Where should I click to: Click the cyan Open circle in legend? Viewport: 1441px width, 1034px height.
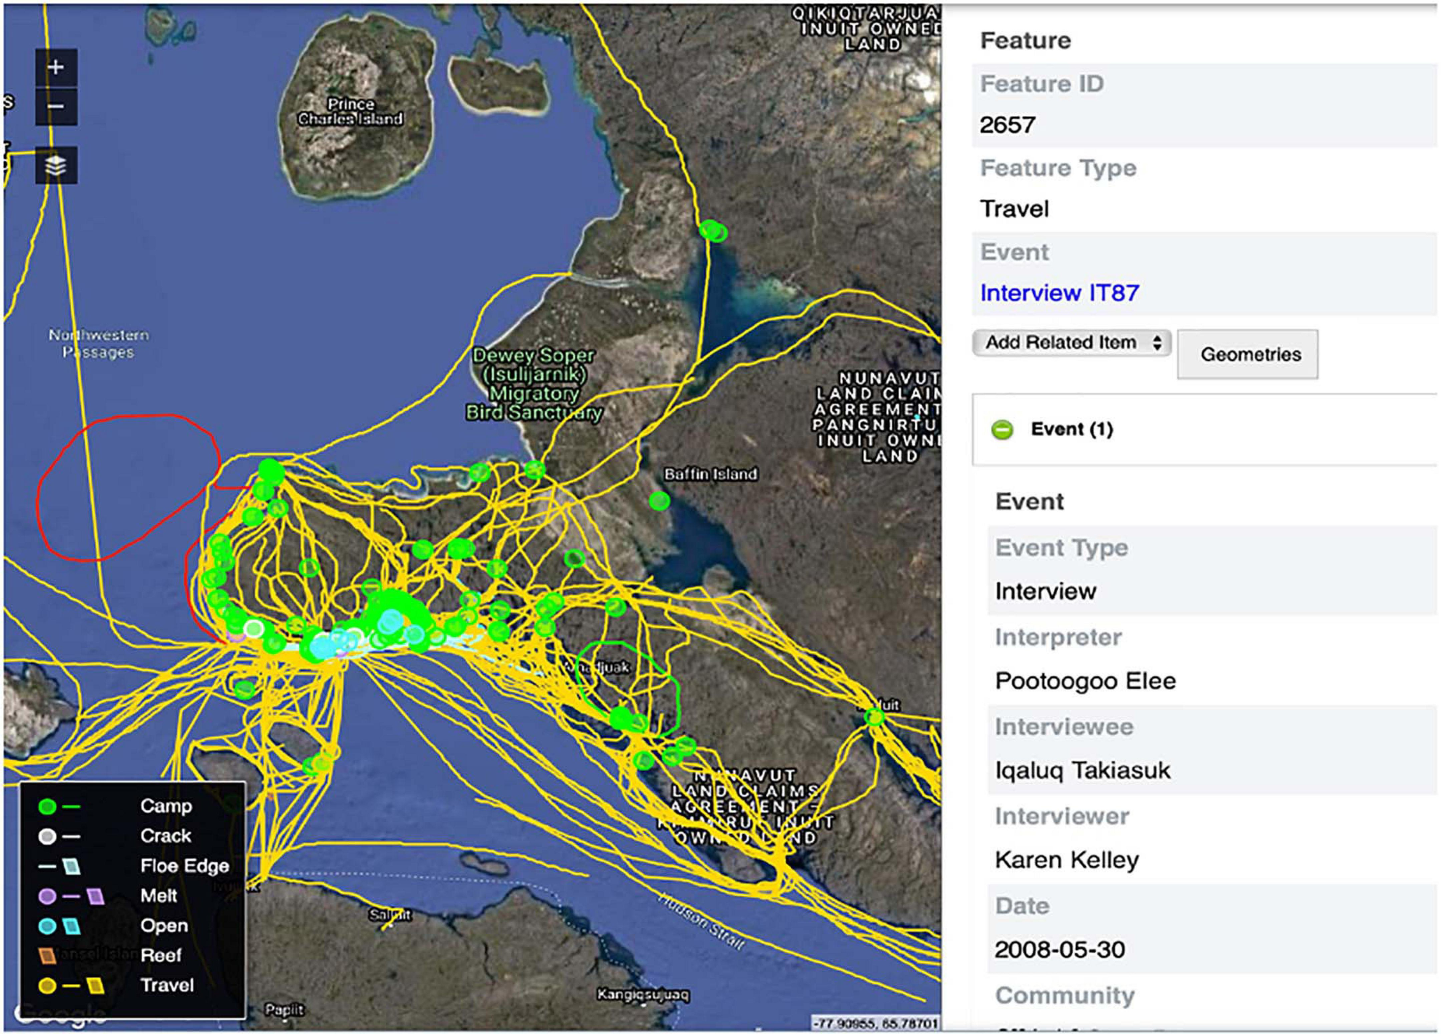(47, 926)
